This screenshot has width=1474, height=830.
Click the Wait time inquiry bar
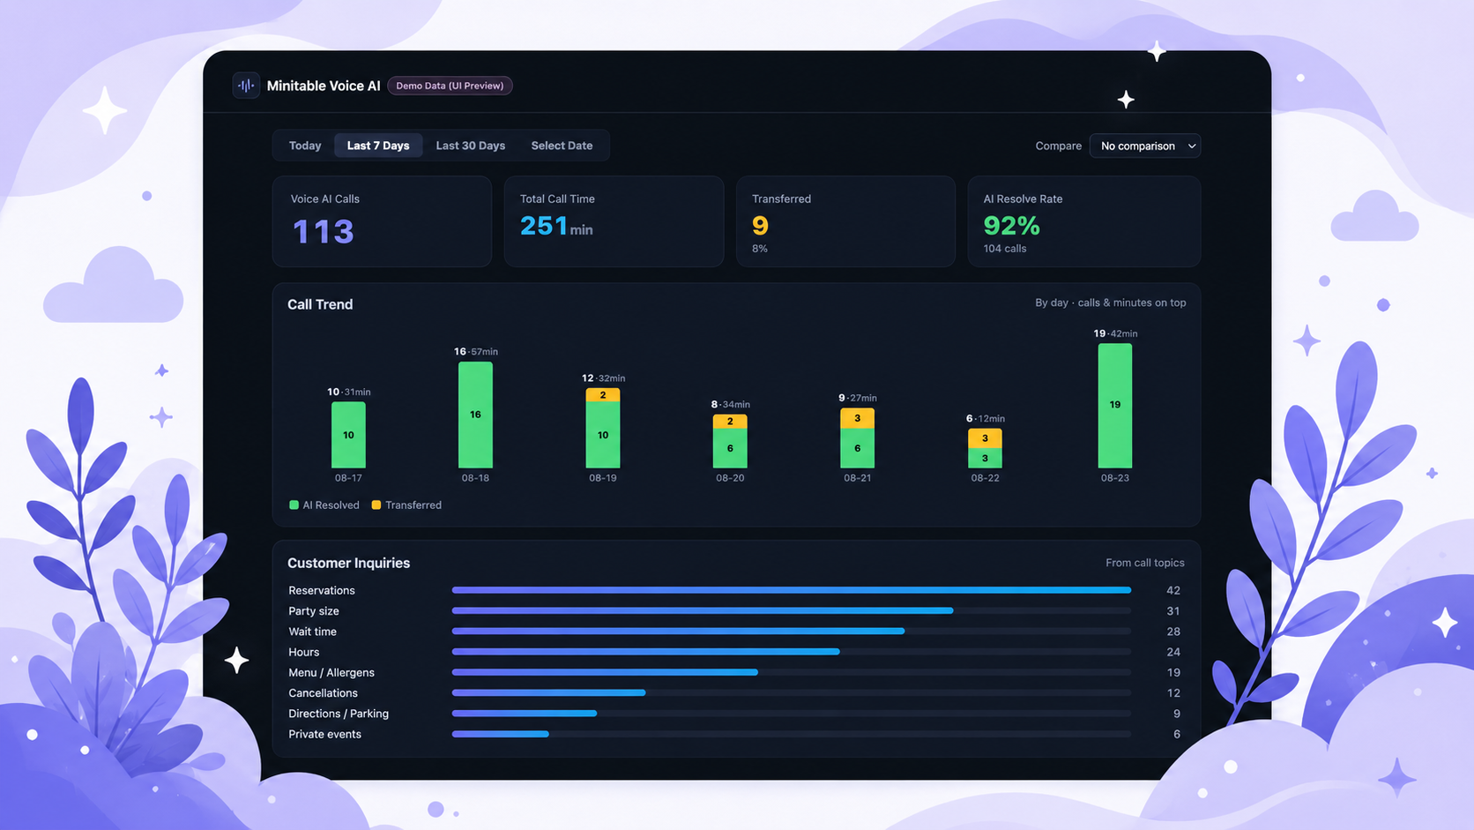678,632
